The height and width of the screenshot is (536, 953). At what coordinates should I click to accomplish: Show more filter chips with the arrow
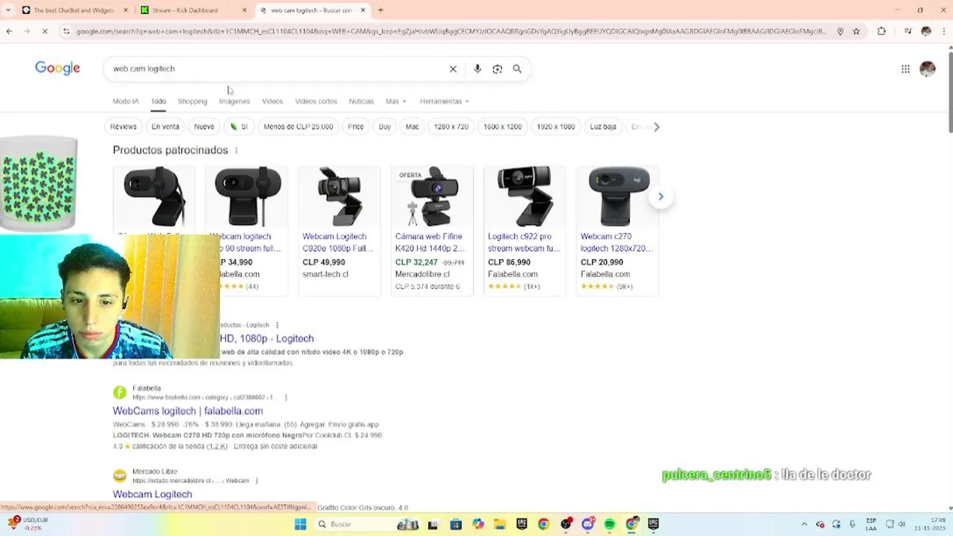[x=656, y=127]
